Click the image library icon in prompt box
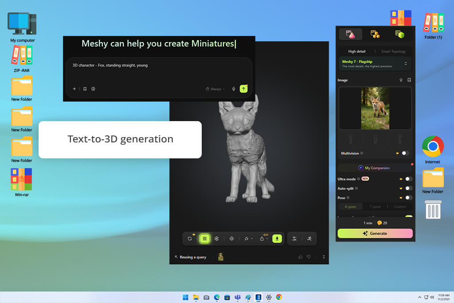454x303 pixels. point(85,89)
